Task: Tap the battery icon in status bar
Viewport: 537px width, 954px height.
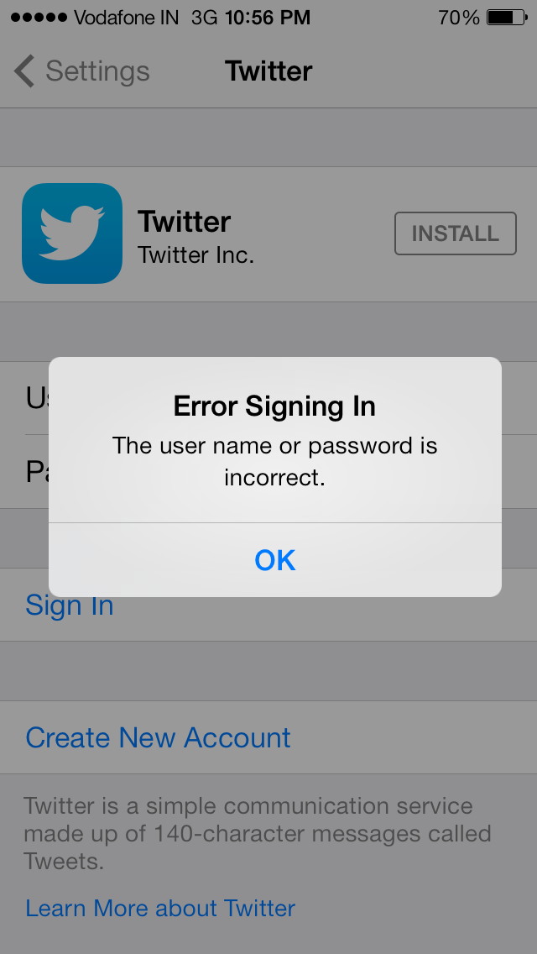Action: tap(507, 18)
